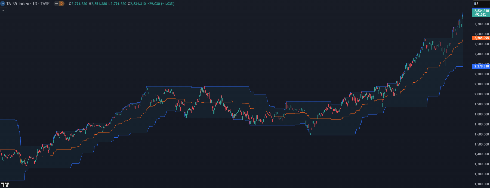The image size is (490, 188).
Task: Click the 1,900.000 price axis label
Action: pos(482,104)
